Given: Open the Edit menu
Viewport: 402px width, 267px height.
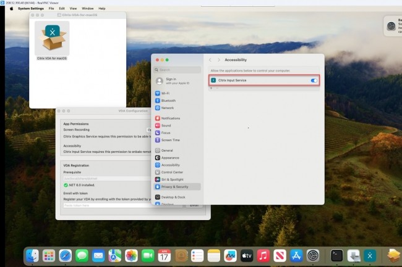Looking at the screenshot, I should click(62, 9).
